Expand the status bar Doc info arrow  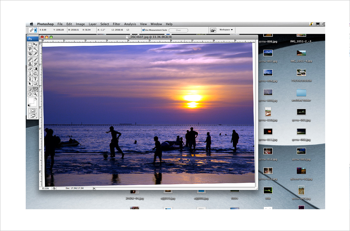point(94,189)
